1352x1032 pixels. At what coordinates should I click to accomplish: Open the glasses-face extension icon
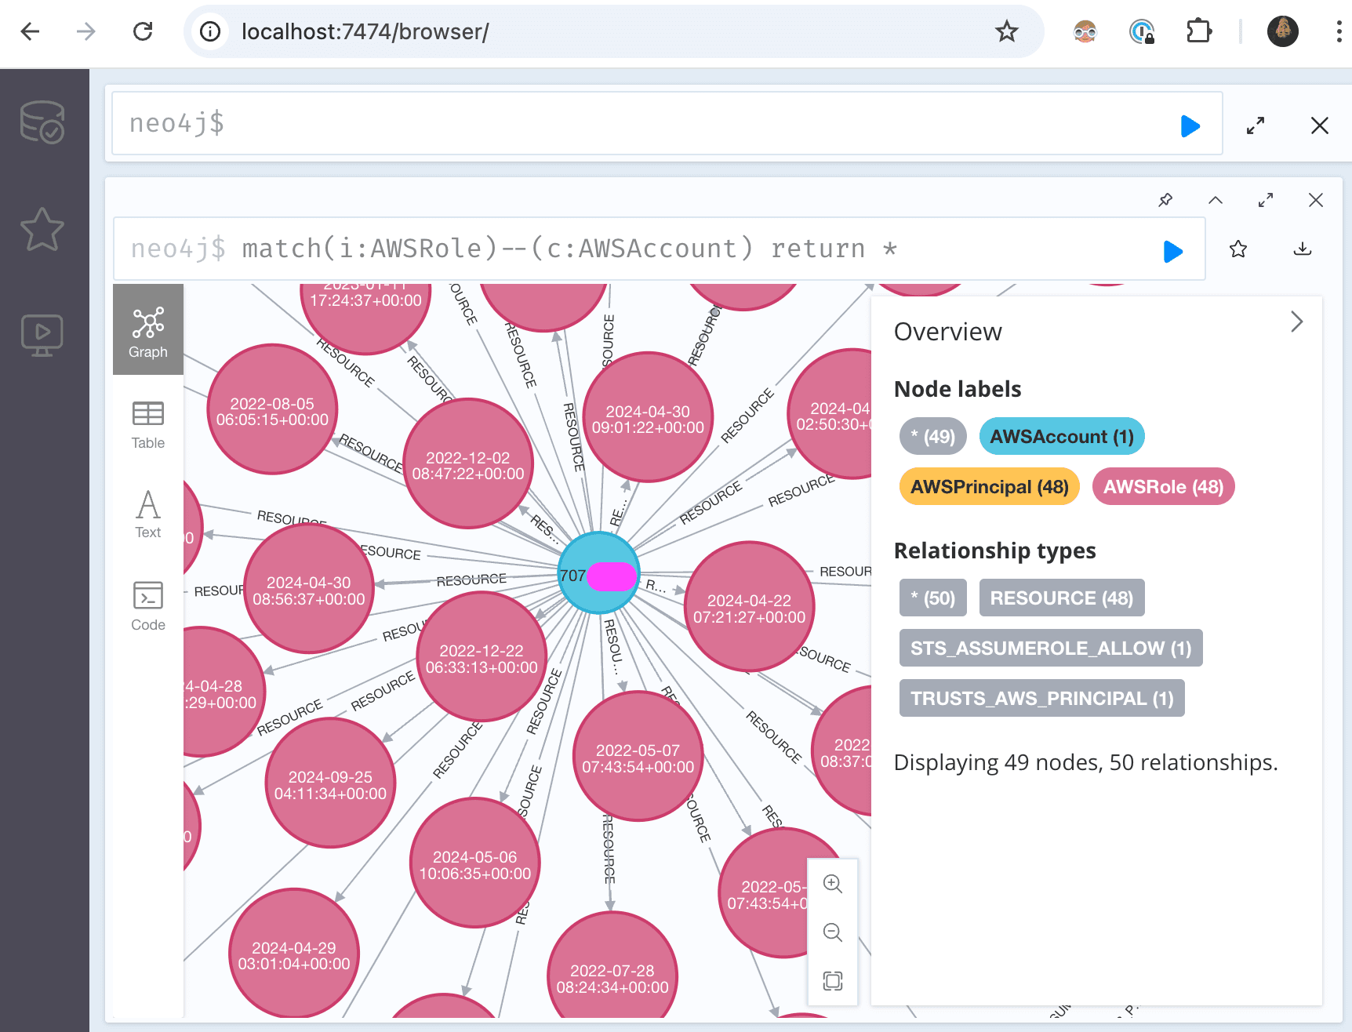point(1085,31)
